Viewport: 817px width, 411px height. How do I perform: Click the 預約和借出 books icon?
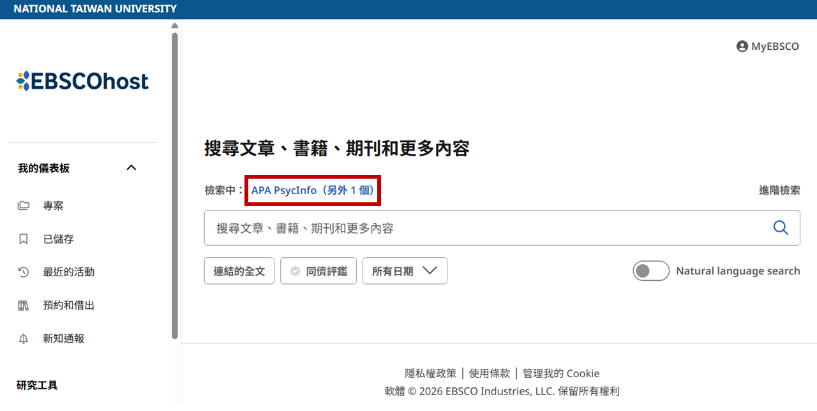(x=24, y=305)
